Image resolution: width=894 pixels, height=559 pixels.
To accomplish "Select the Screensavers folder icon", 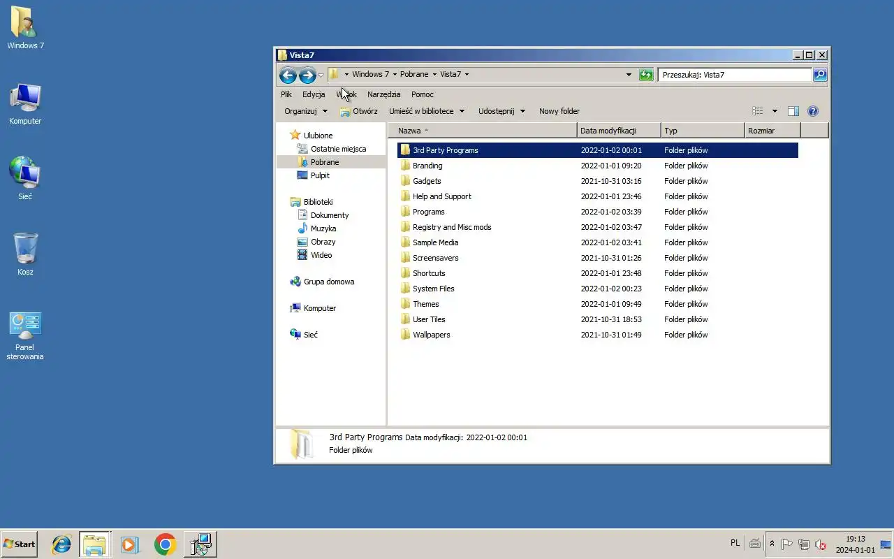I will [x=405, y=258].
